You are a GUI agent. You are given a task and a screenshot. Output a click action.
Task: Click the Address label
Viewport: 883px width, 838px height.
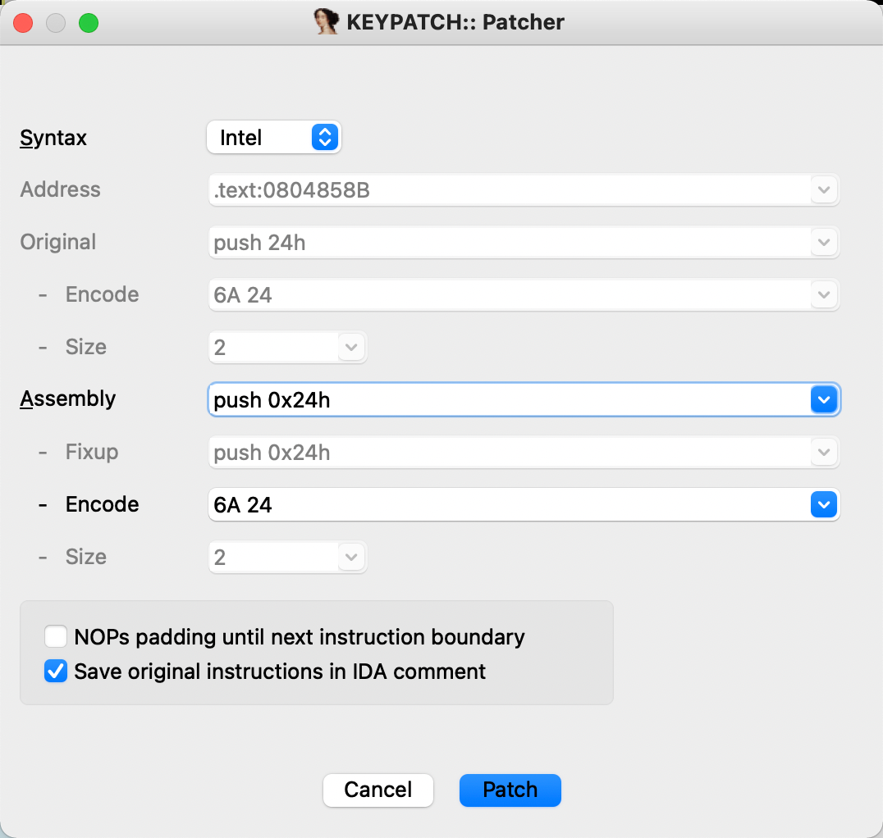60,189
